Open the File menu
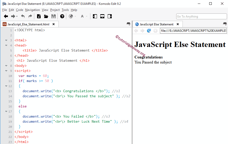Screen dimensions: 228x144 point(5,10)
